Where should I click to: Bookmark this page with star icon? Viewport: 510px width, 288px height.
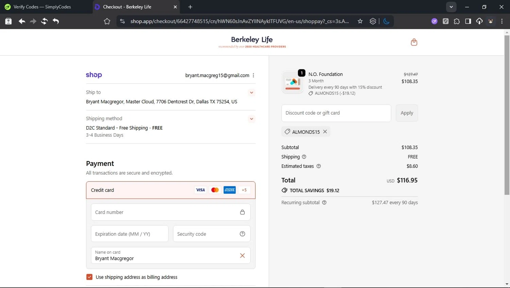tap(360, 21)
